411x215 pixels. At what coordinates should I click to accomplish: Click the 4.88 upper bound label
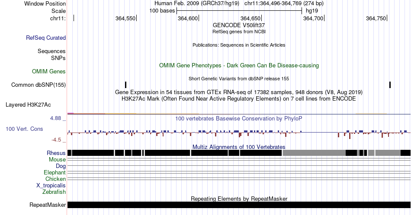pos(55,118)
